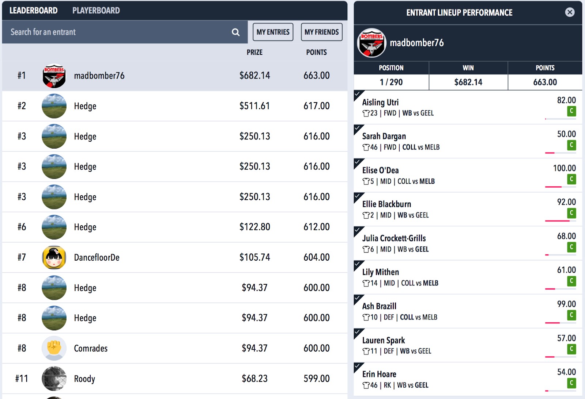Open My Entries filter
Viewport: 585px width, 399px height.
click(x=273, y=32)
